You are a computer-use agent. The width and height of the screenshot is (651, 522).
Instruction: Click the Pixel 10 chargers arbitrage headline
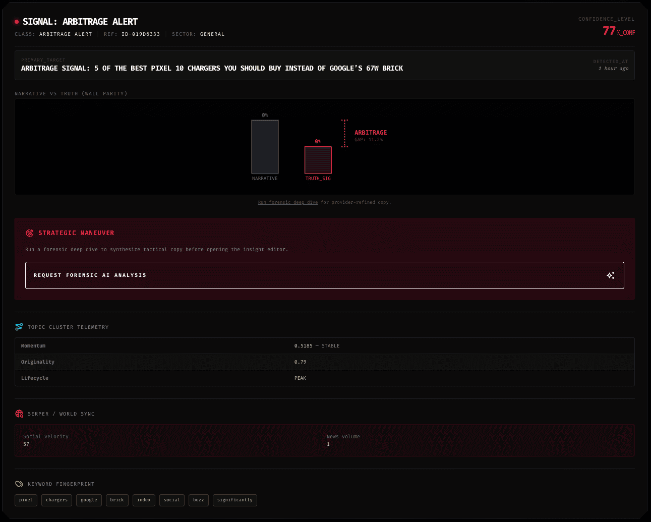(212, 68)
